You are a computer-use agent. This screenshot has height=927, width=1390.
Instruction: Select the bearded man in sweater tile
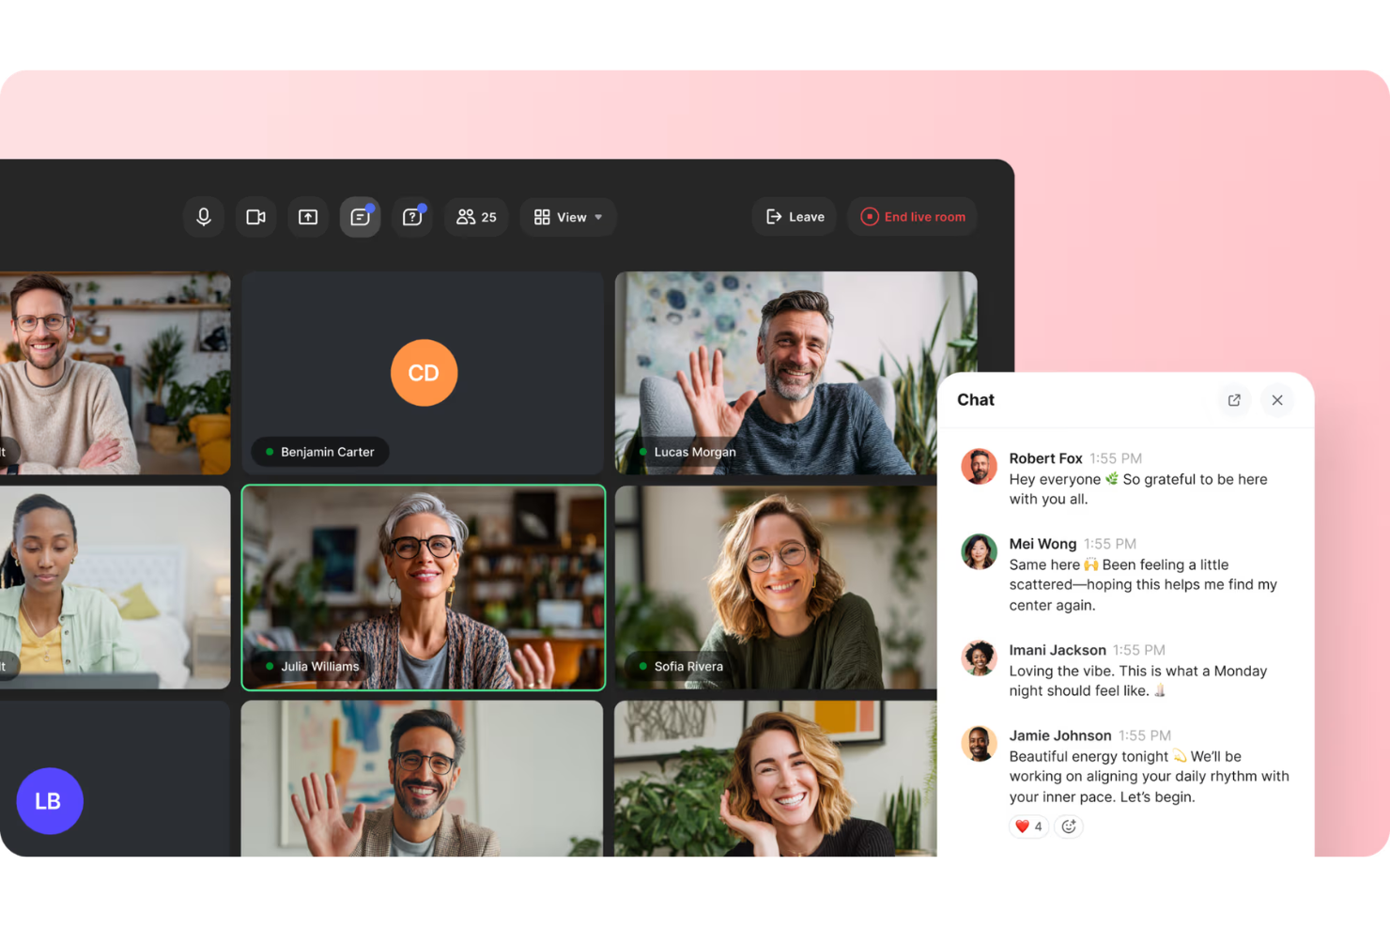point(115,373)
